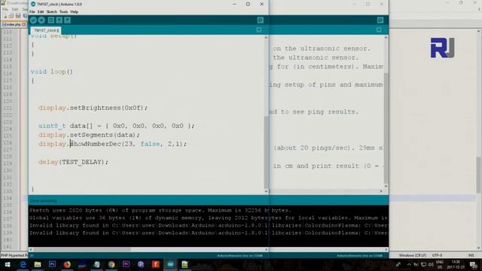
Task: Click on the 'void loop()' line
Action: coord(52,72)
